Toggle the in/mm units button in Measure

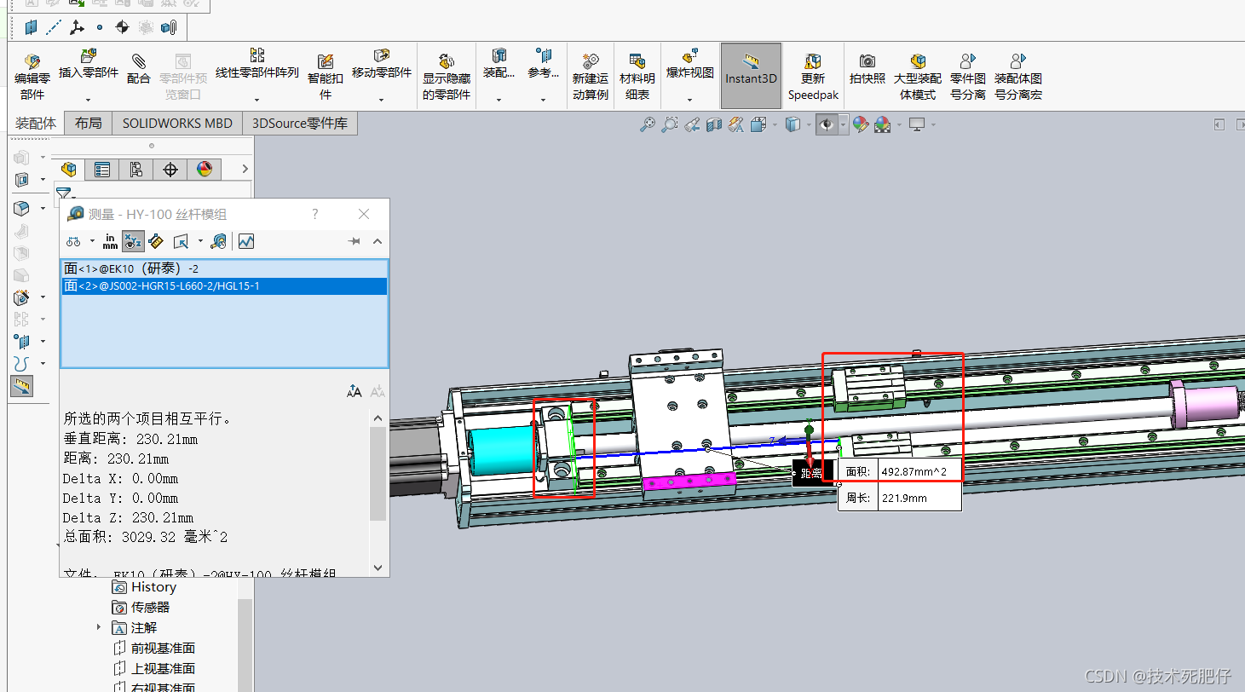pos(110,241)
